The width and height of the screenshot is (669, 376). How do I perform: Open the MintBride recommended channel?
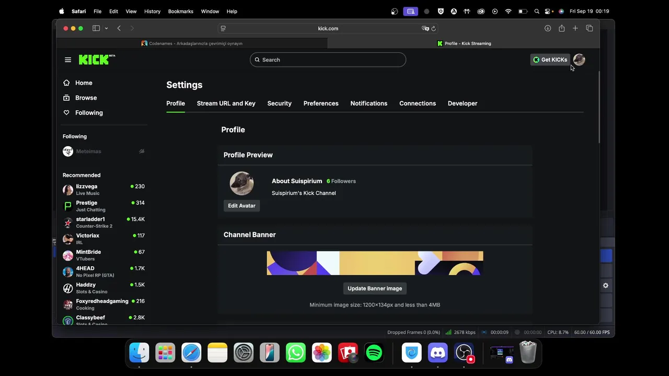point(103,255)
